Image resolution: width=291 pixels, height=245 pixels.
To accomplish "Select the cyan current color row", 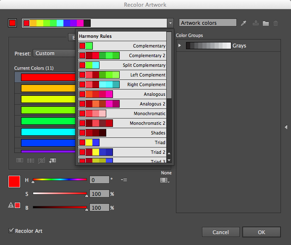I will coord(45,132).
